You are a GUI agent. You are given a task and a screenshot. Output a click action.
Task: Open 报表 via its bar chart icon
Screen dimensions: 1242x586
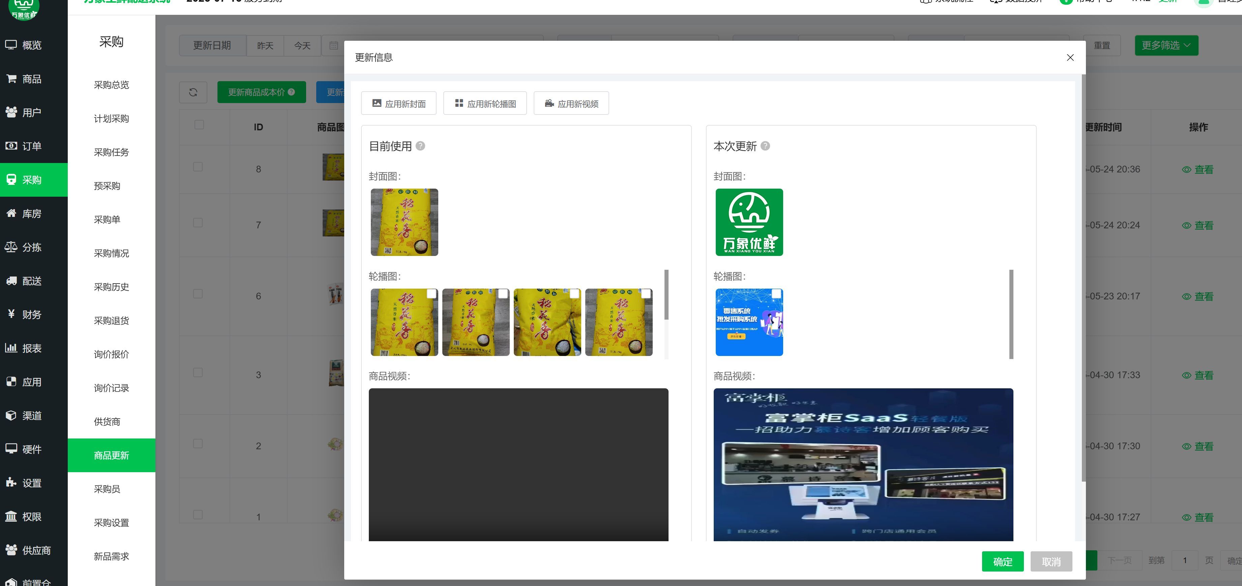tap(10, 348)
